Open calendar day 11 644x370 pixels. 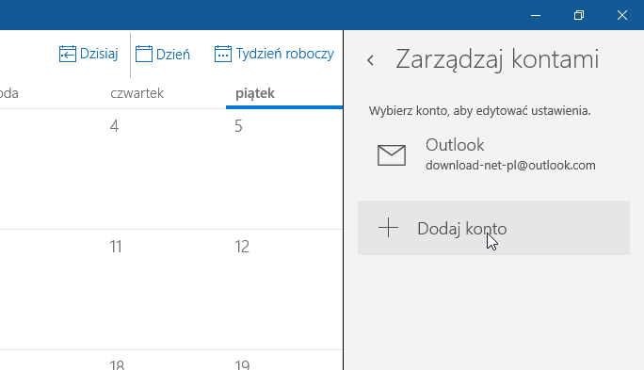point(116,247)
